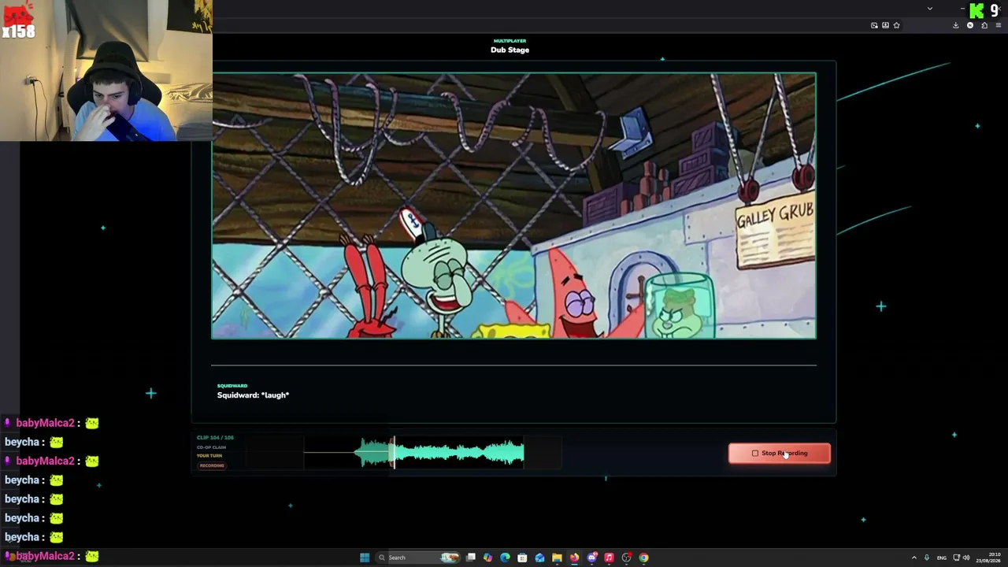Click the "CLIP 104 / 108" counter
This screenshot has height=567, width=1008.
pos(215,438)
